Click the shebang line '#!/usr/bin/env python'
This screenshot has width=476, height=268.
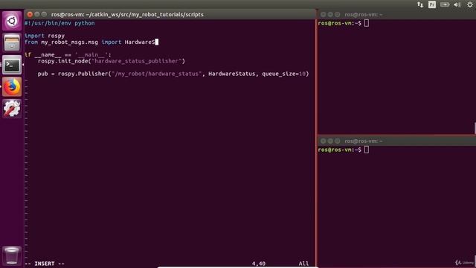click(59, 23)
